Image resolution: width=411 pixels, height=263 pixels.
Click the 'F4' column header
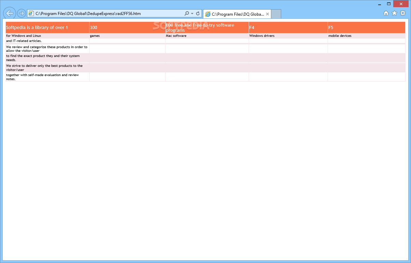[288, 28]
